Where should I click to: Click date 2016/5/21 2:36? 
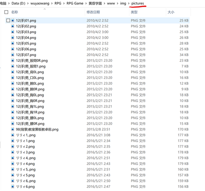pos(98,152)
